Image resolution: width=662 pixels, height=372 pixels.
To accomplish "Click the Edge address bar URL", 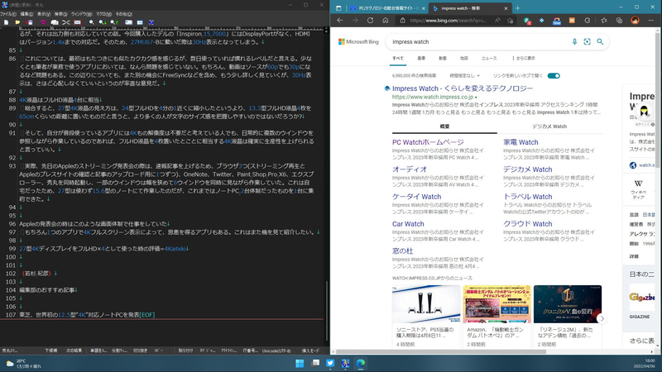I will pyautogui.click(x=448, y=20).
